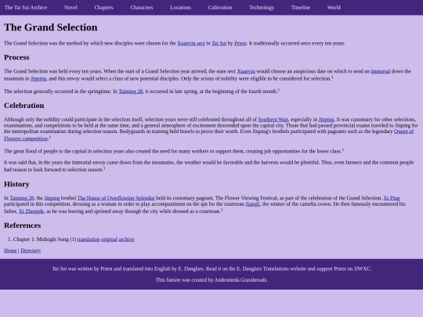
Task: Follow the Priest author link in intro
Action: pos(240,43)
